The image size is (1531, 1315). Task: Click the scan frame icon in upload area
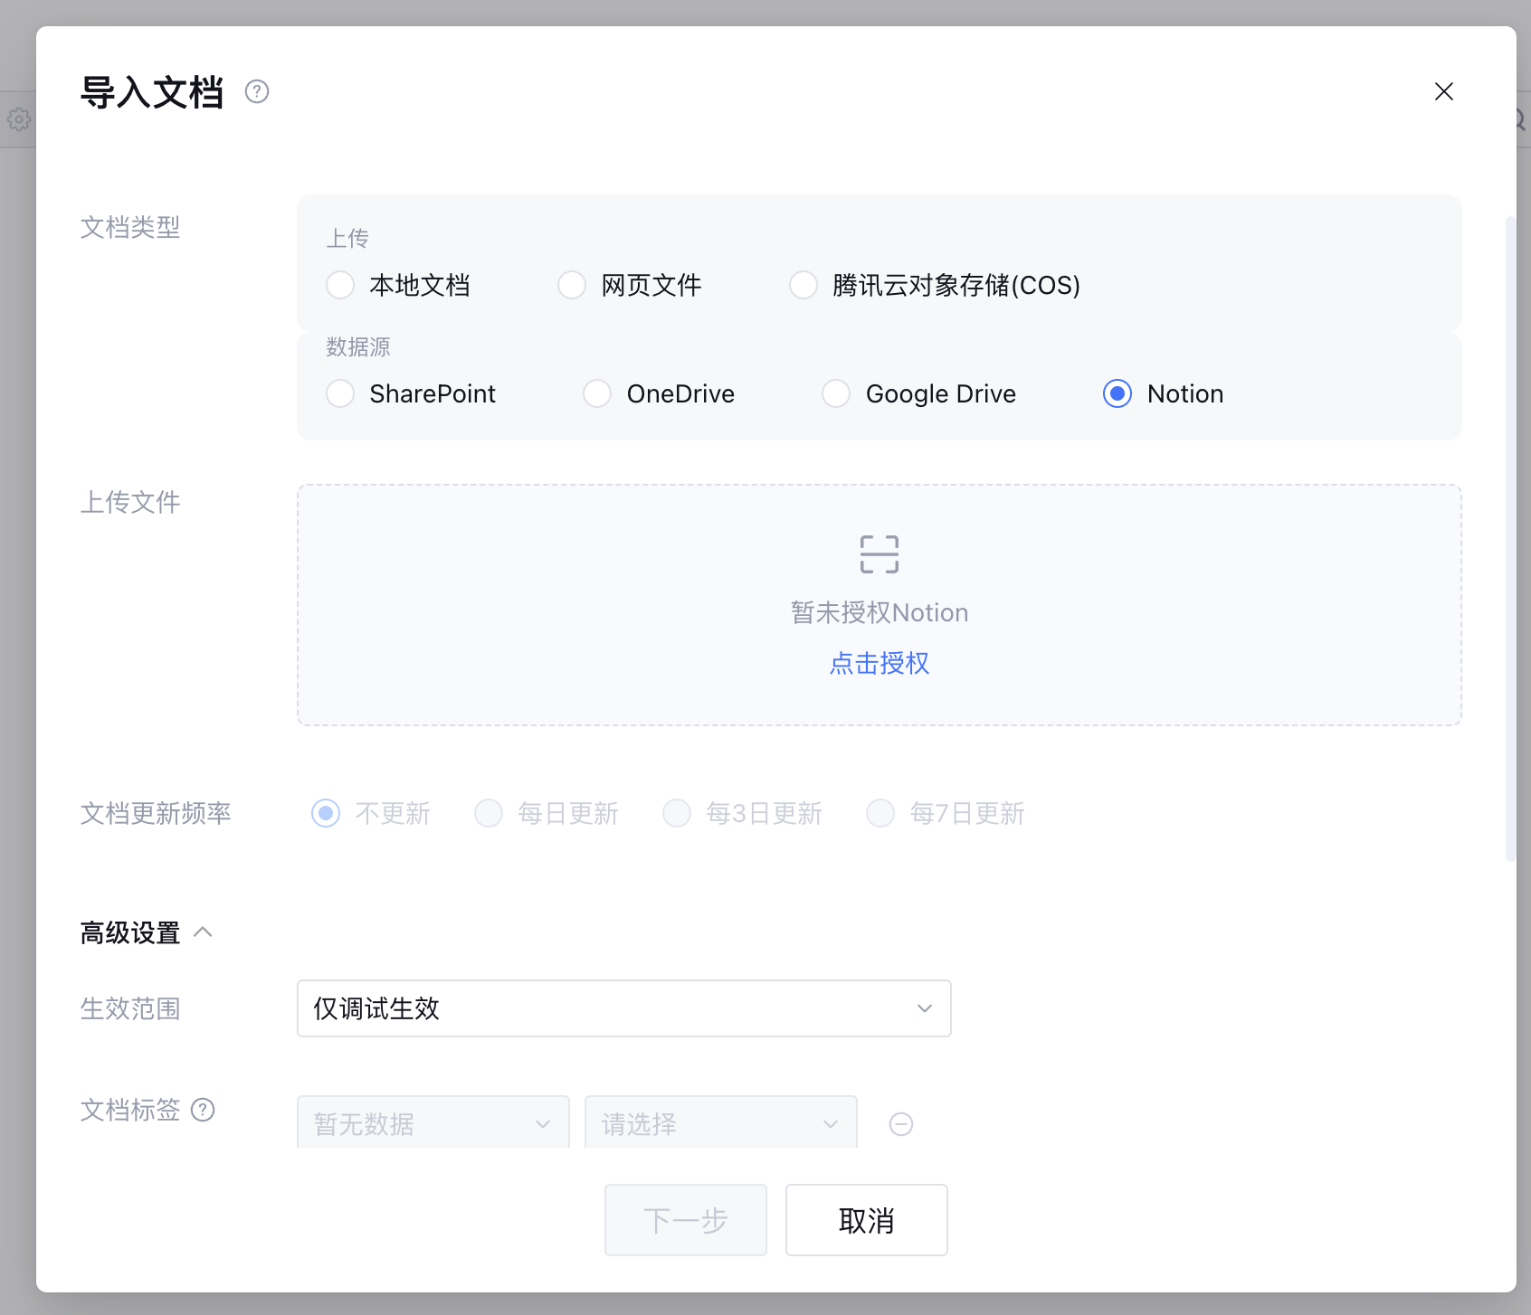879,554
